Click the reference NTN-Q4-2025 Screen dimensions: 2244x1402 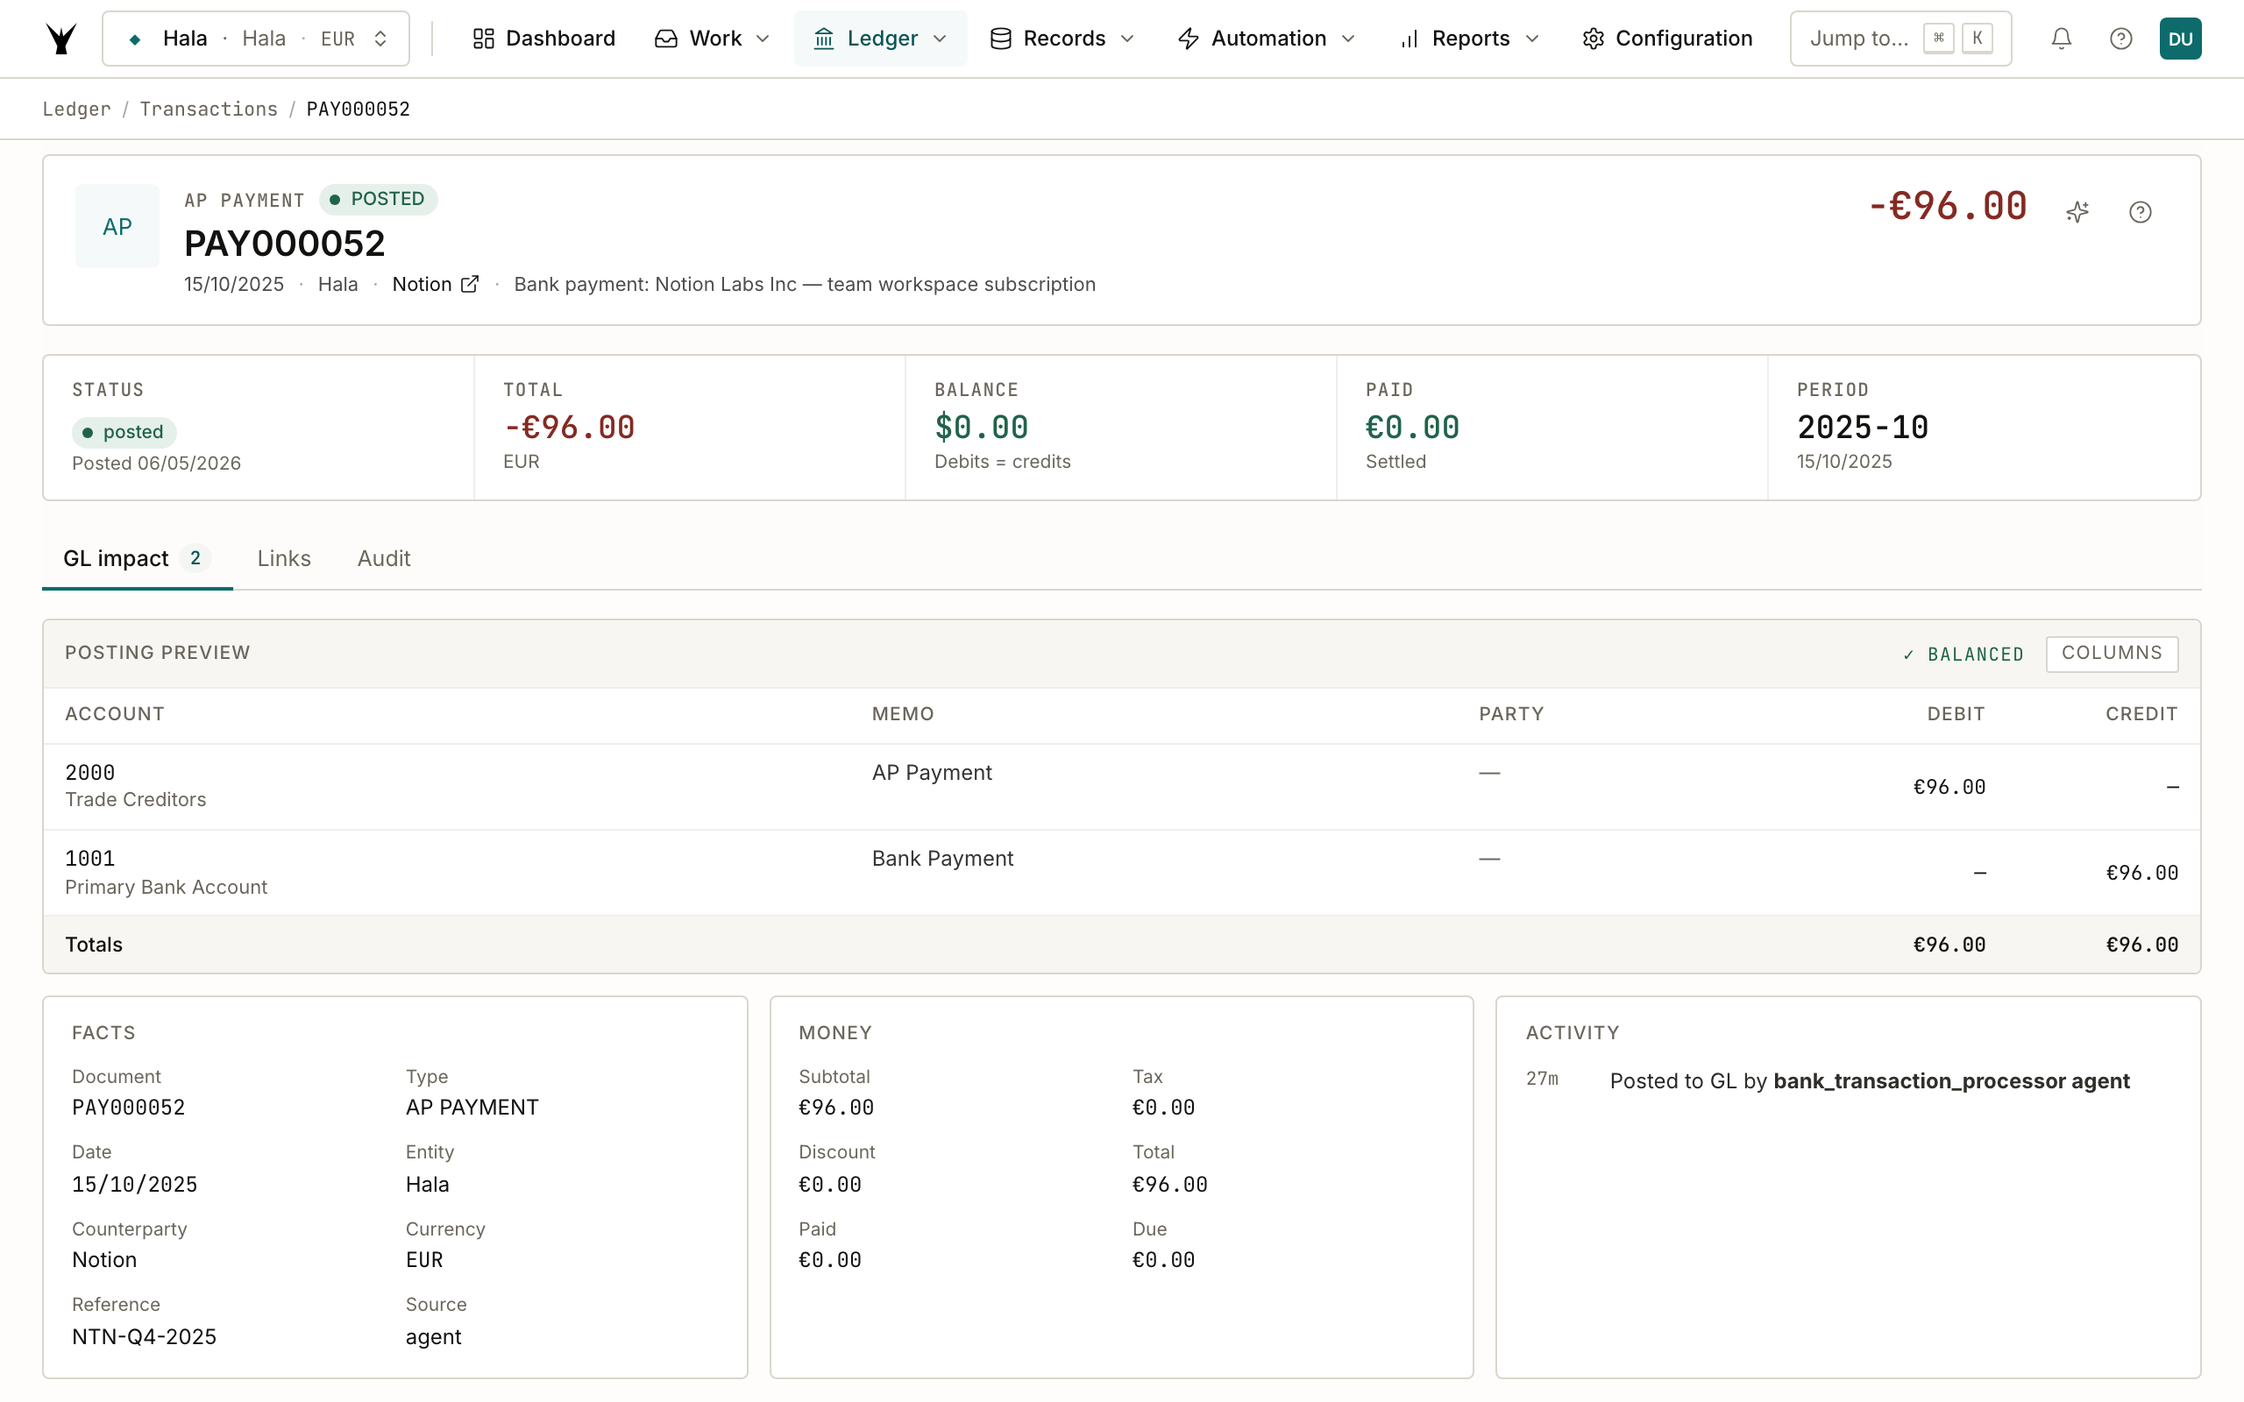coord(145,1337)
